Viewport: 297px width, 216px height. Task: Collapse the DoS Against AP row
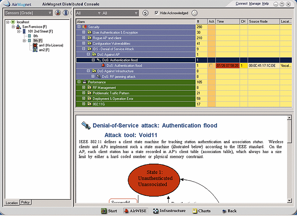tap(88, 54)
